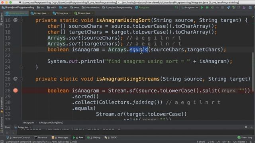
Task: Toggle the breakpoint on line 28
Action: coord(16,91)
